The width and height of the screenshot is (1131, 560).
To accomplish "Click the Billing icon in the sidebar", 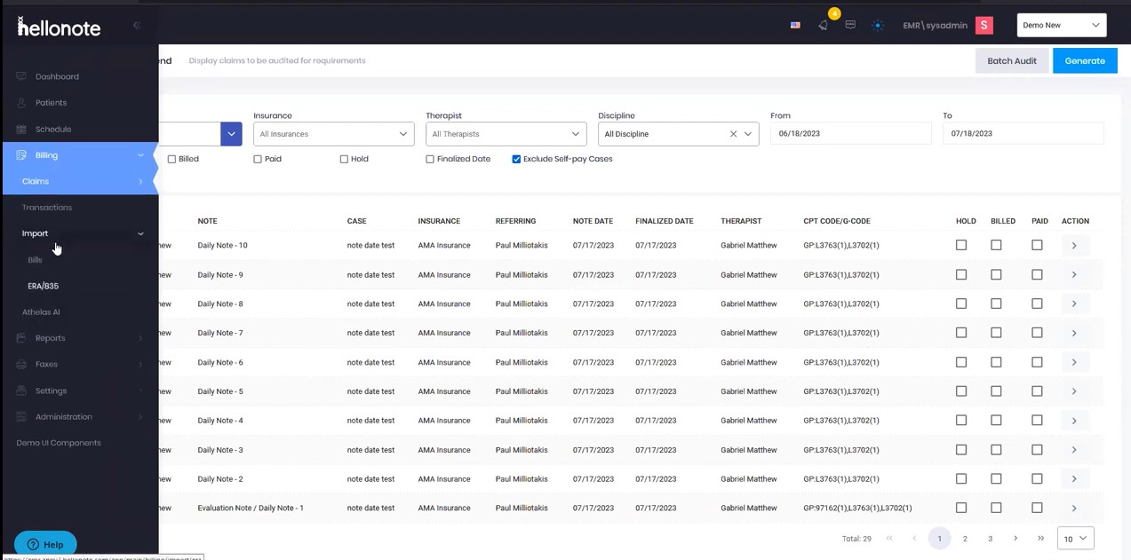I will point(21,154).
